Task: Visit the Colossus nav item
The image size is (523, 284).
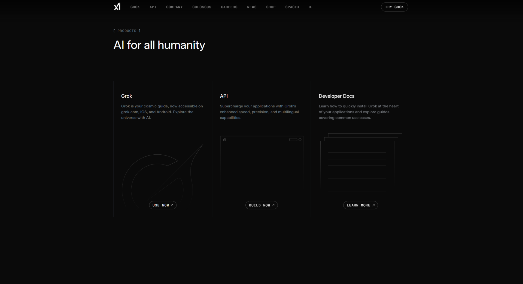Action: 202,7
